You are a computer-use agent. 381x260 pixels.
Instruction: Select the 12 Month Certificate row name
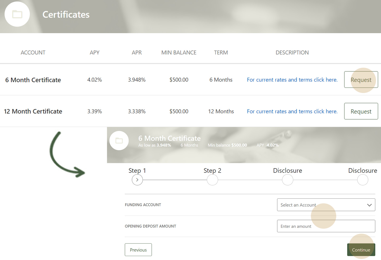(x=33, y=111)
